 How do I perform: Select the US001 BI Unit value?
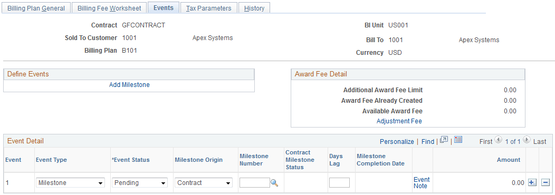click(398, 25)
